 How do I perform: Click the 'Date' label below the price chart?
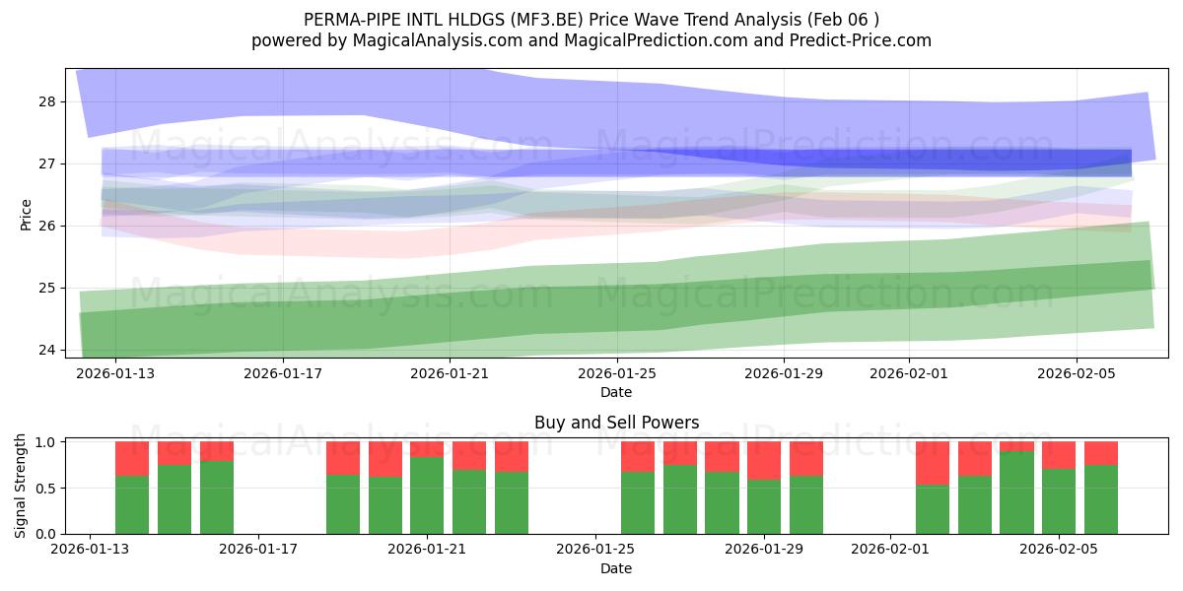tap(616, 392)
